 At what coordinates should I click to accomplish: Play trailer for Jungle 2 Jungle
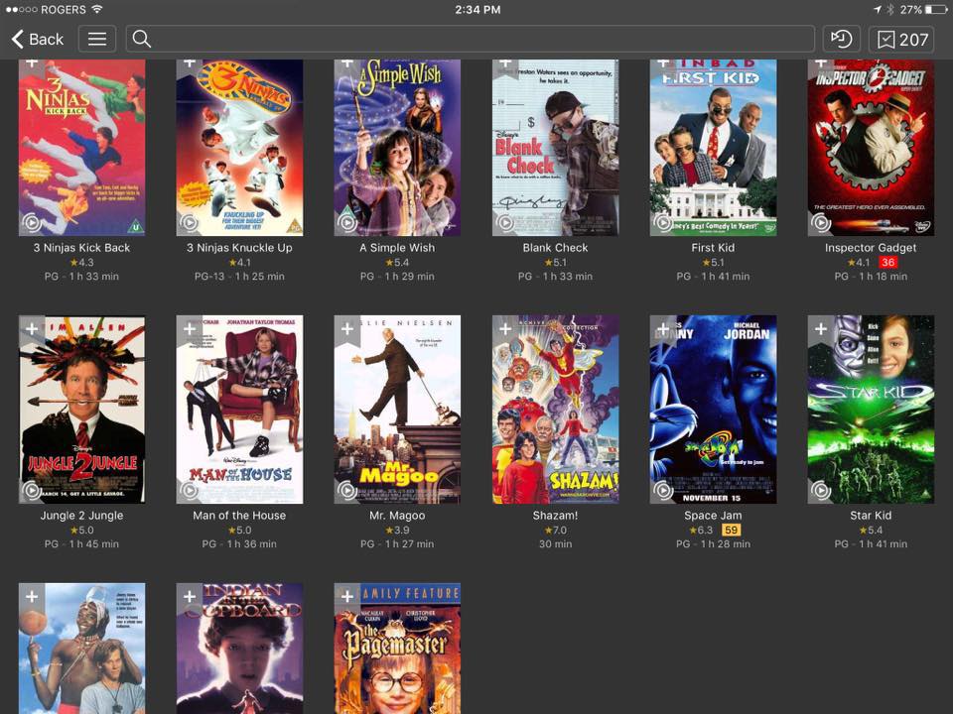click(32, 490)
